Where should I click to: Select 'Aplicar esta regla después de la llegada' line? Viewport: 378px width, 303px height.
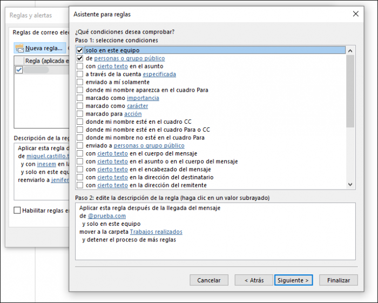(150, 208)
